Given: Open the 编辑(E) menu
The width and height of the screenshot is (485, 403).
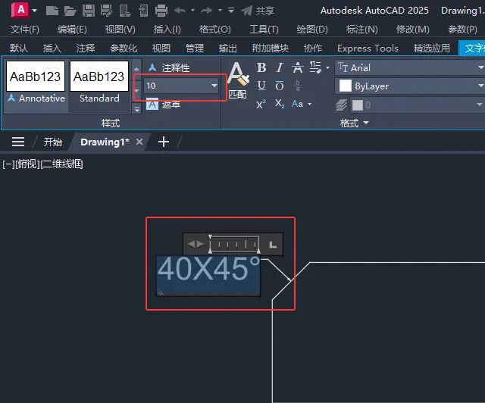Looking at the screenshot, I should click(x=72, y=30).
